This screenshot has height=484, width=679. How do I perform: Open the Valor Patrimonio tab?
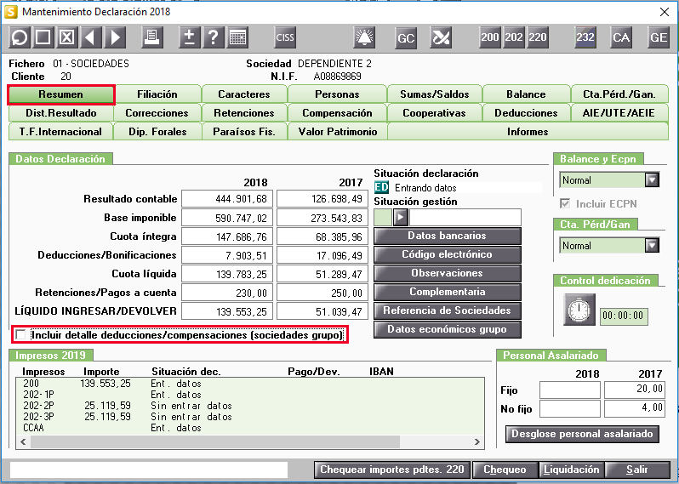click(337, 132)
